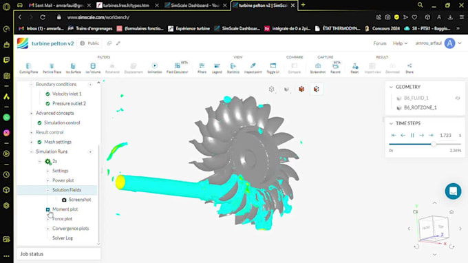Image resolution: width=468 pixels, height=263 pixels.
Task: Click the orientation cube TOP face
Action: [x=441, y=227]
